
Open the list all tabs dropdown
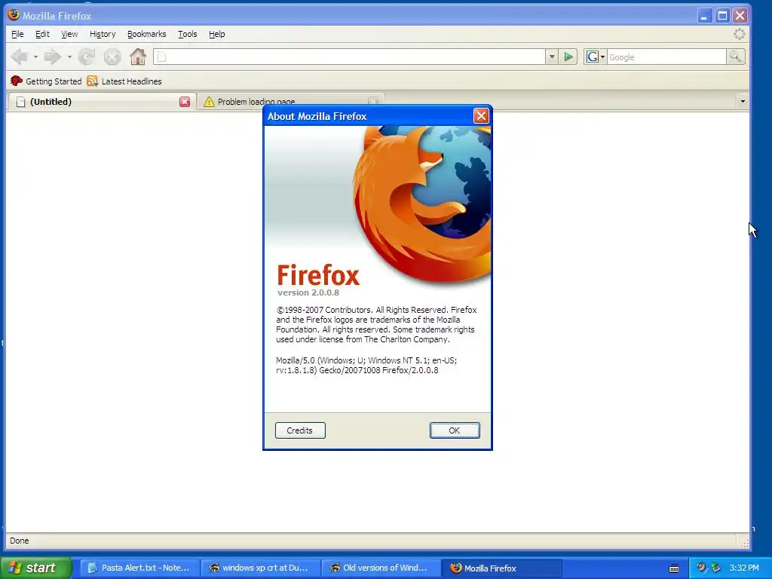coord(743,102)
